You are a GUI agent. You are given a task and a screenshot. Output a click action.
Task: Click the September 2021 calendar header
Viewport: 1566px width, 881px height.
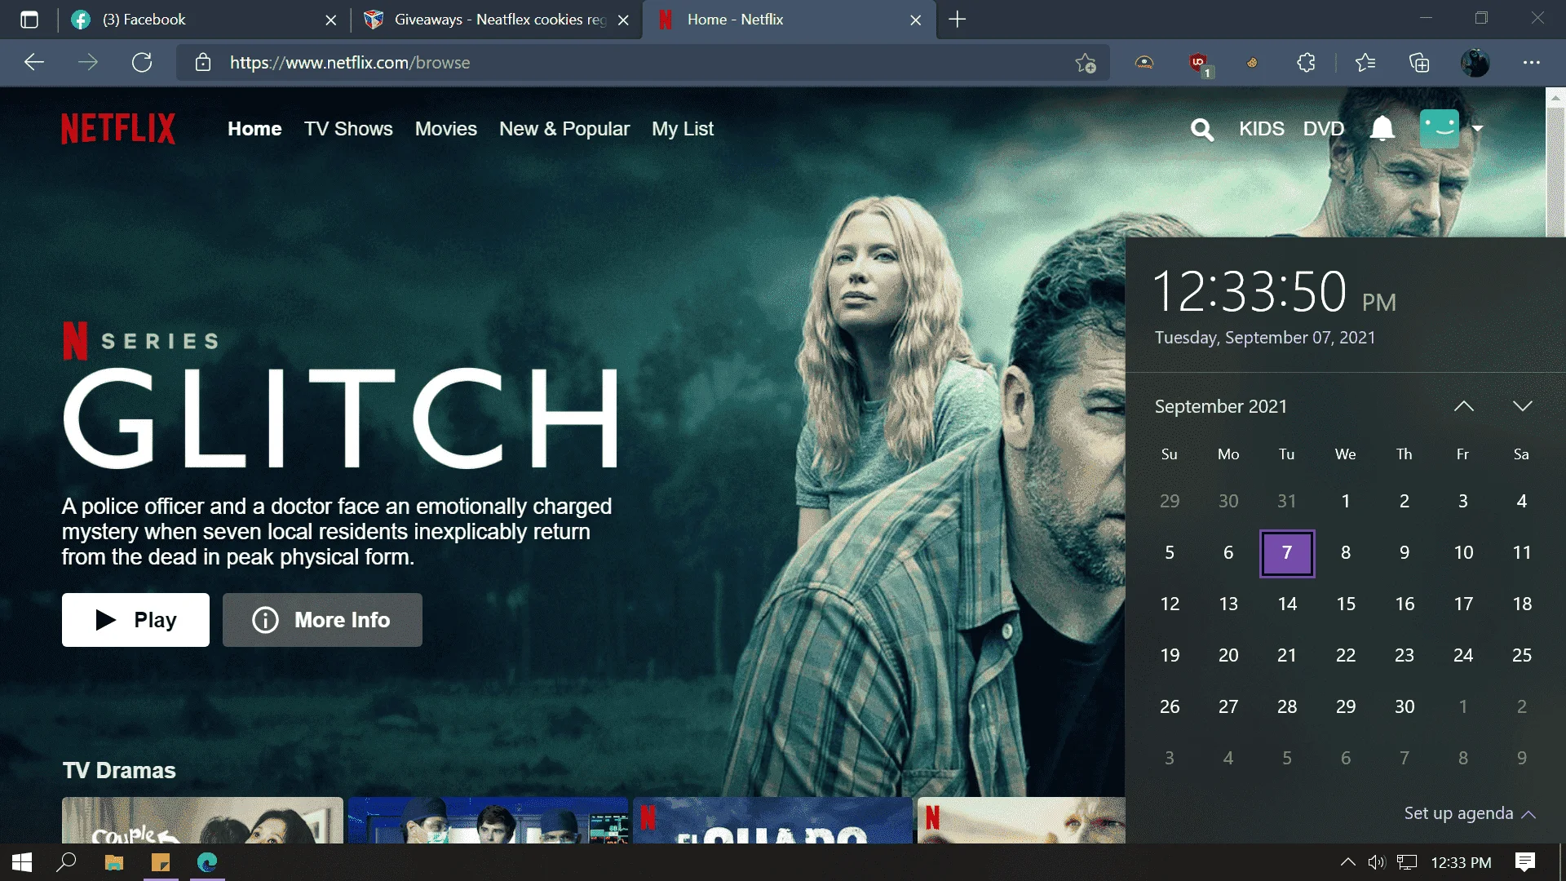1220,406
